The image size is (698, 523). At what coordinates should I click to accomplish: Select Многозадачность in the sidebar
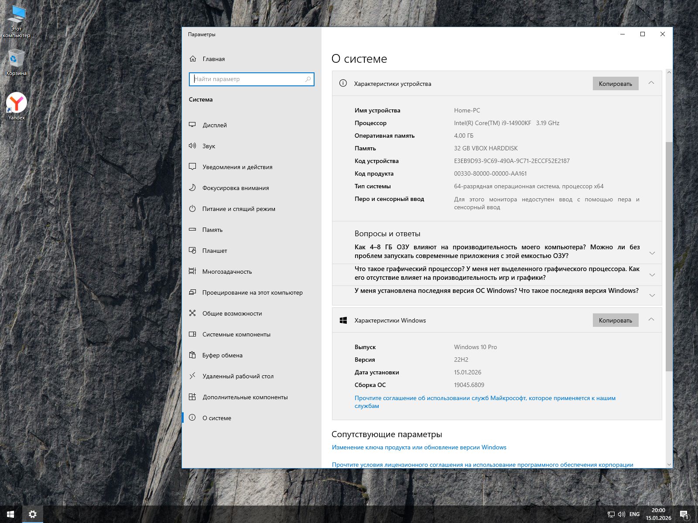pos(227,272)
